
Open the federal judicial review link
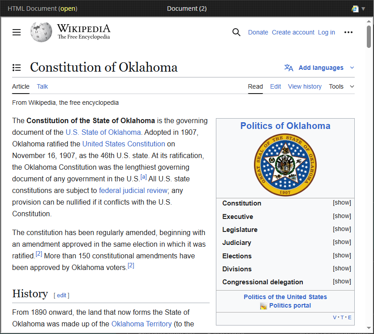tap(133, 190)
